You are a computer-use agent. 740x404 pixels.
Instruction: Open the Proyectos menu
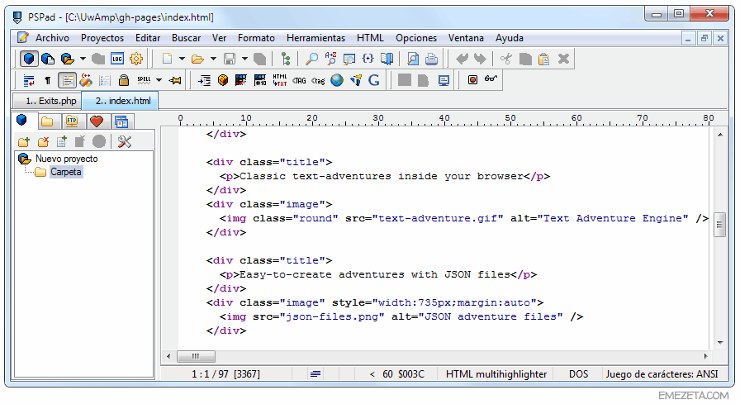coord(102,38)
